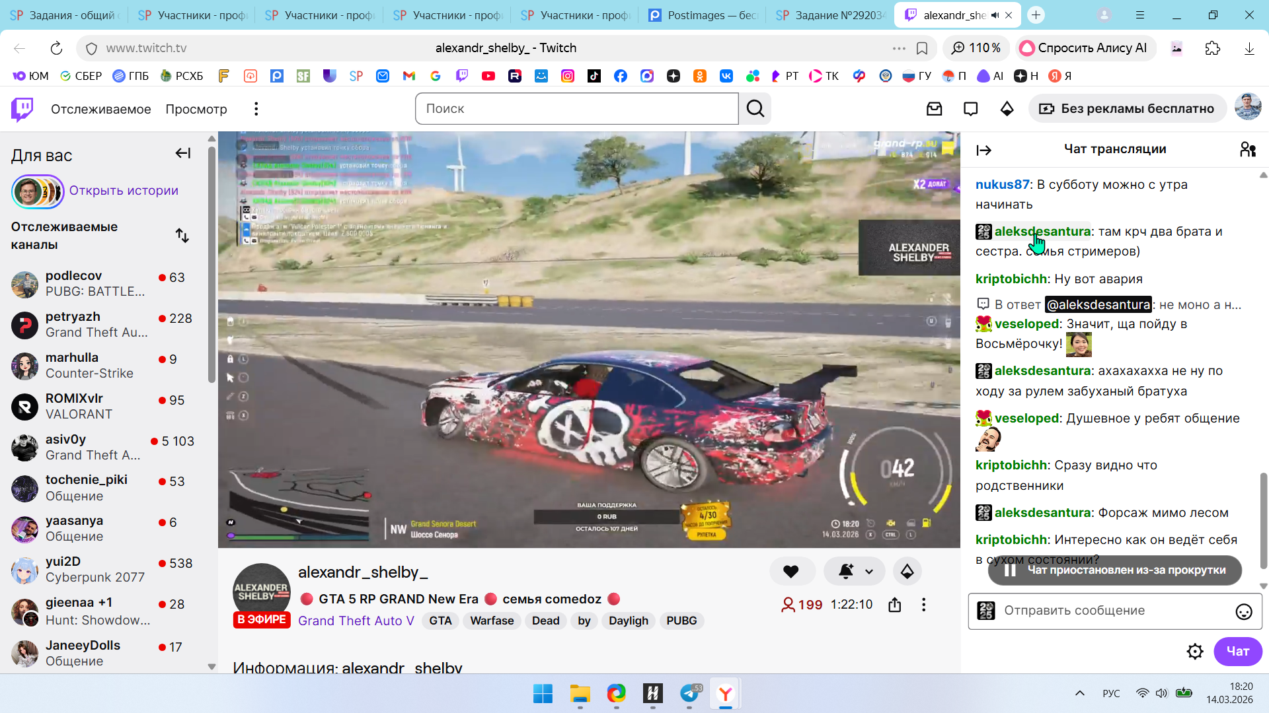The image size is (1269, 713).
Task: Open community members list icon in chat
Action: [x=1247, y=150]
